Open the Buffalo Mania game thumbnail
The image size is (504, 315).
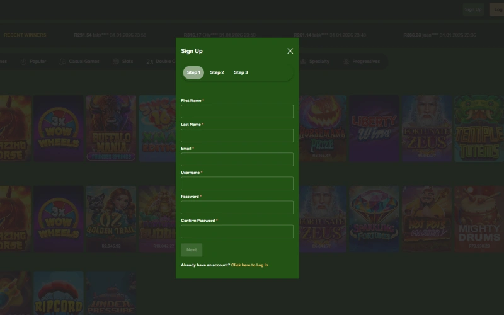(111, 129)
